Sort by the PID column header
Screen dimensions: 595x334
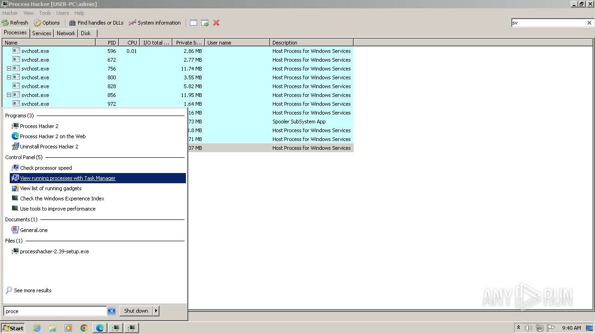tap(107, 43)
